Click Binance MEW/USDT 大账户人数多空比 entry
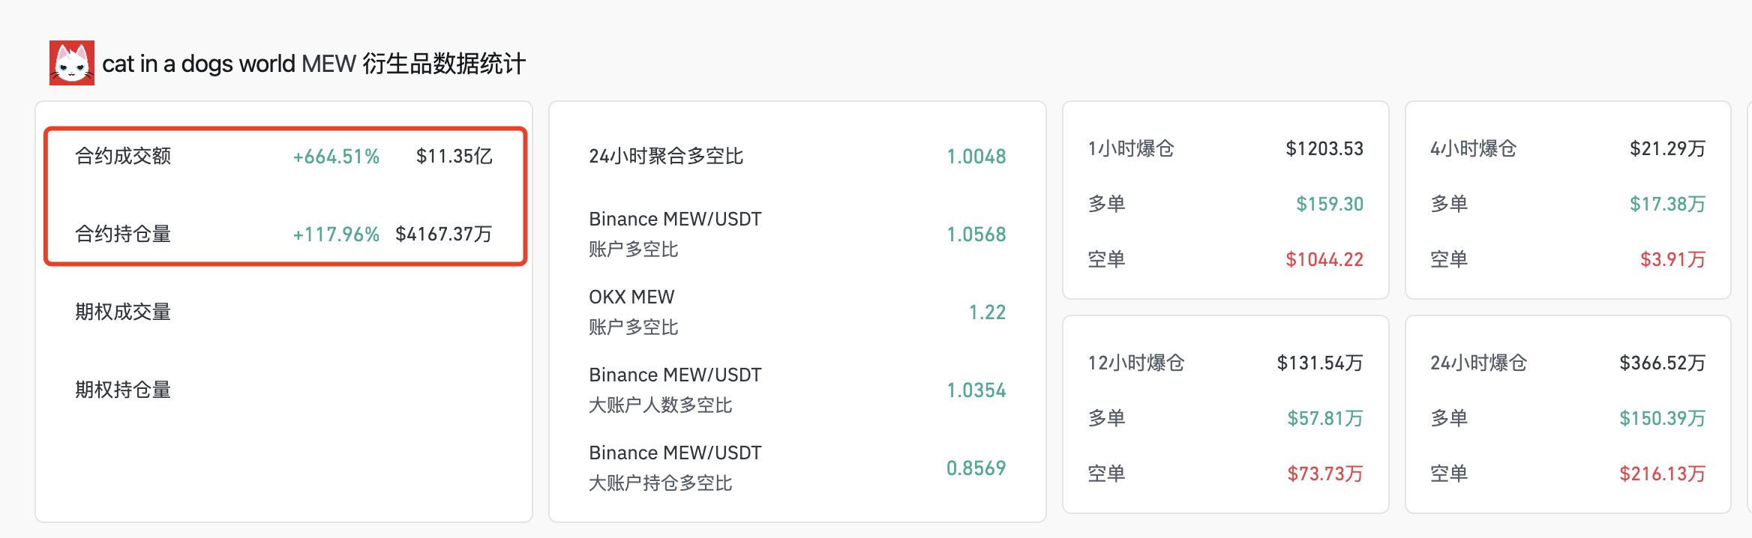 point(675,390)
